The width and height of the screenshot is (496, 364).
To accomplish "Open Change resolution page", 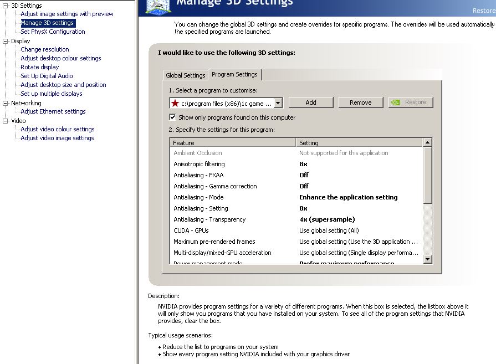I will (45, 49).
